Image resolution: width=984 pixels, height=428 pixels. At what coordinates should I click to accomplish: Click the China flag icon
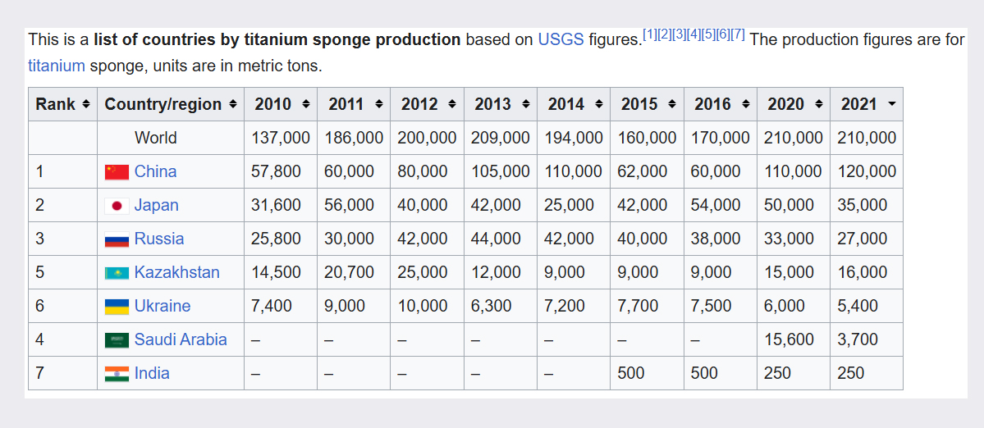[x=117, y=171]
